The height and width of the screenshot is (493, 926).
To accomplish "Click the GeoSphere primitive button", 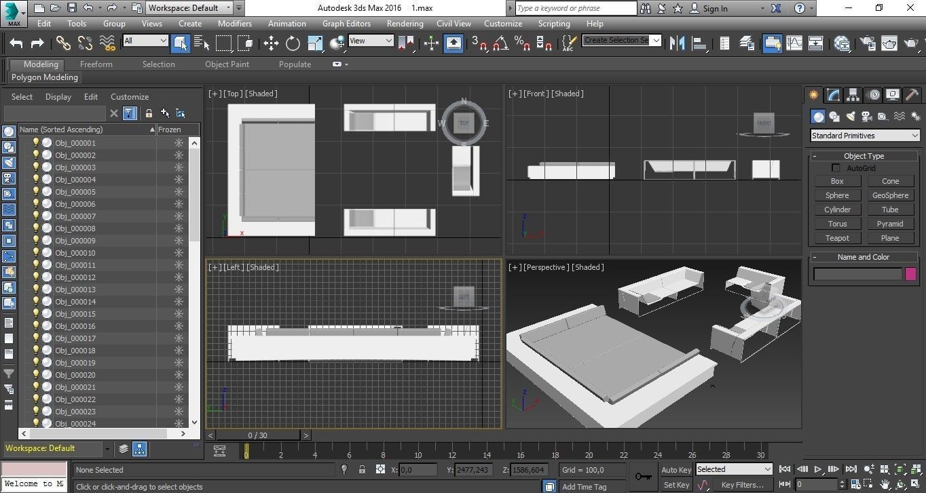I will coord(890,195).
